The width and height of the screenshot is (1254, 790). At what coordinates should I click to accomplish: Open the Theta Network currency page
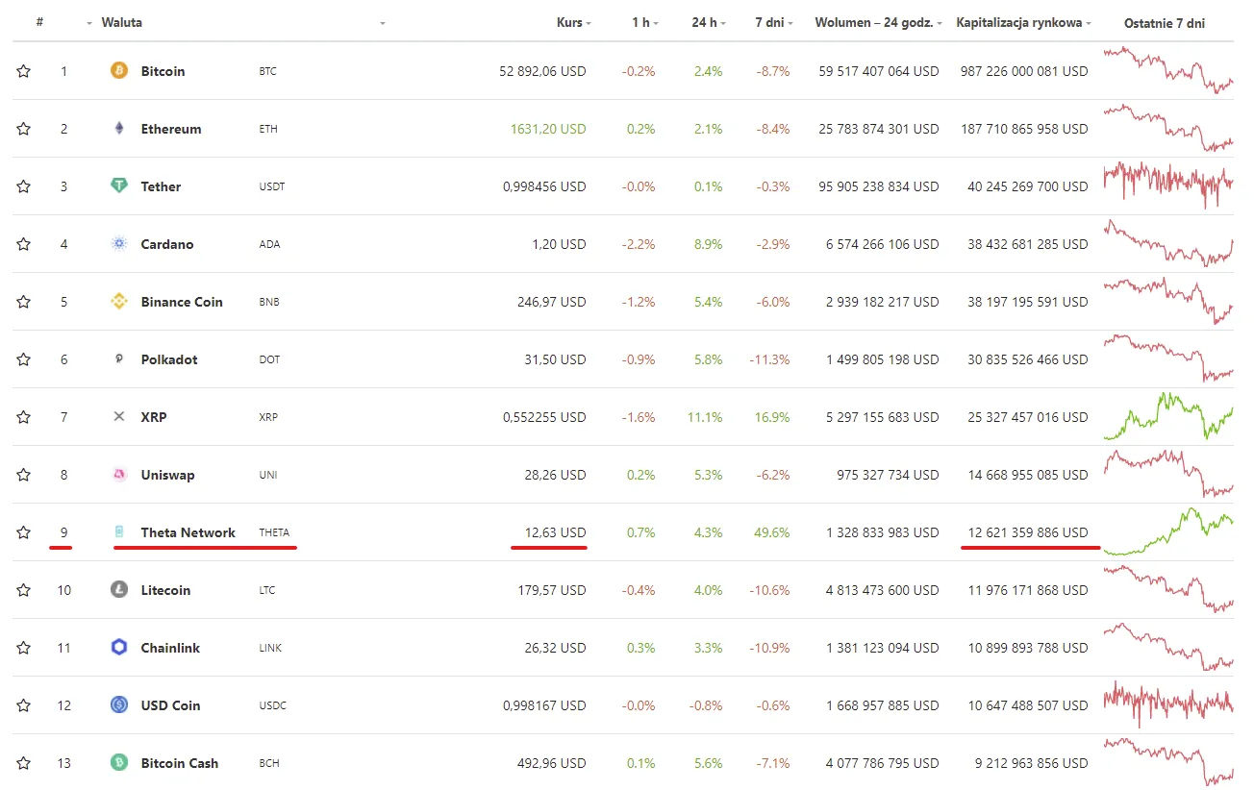188,532
